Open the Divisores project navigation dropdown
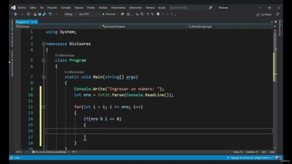 [x=58, y=26]
